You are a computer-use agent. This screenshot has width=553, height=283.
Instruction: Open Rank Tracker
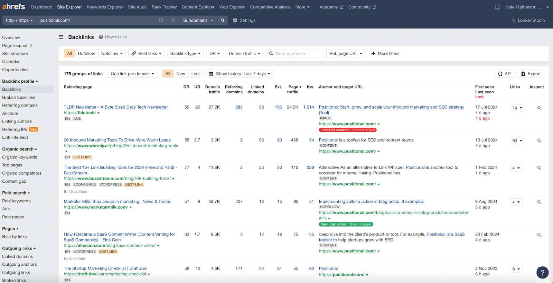tap(164, 7)
